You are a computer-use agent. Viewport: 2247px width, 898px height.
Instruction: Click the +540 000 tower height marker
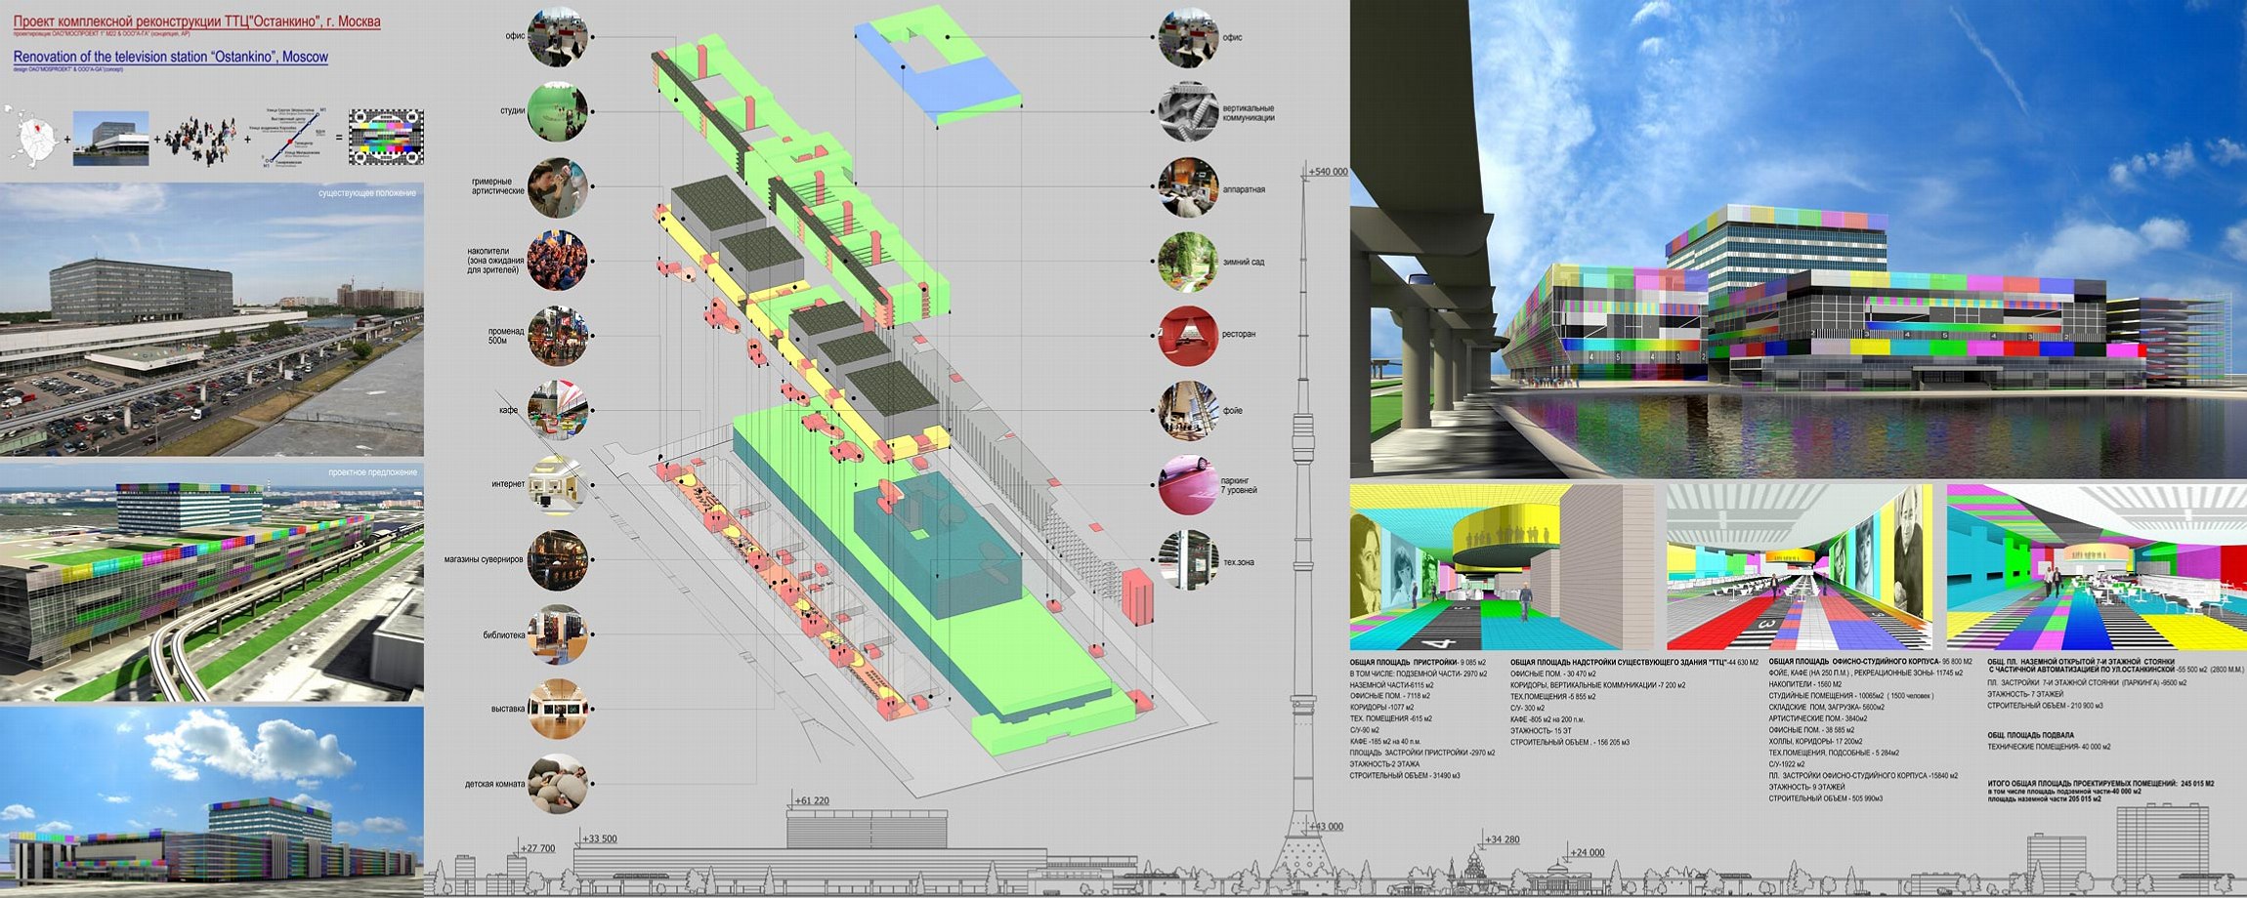(1327, 172)
